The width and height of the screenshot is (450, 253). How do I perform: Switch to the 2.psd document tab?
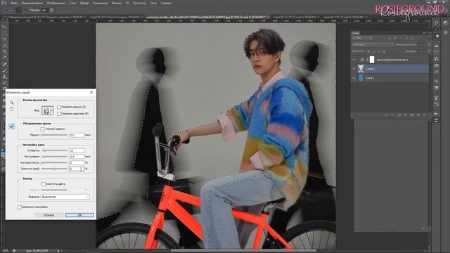(295, 17)
